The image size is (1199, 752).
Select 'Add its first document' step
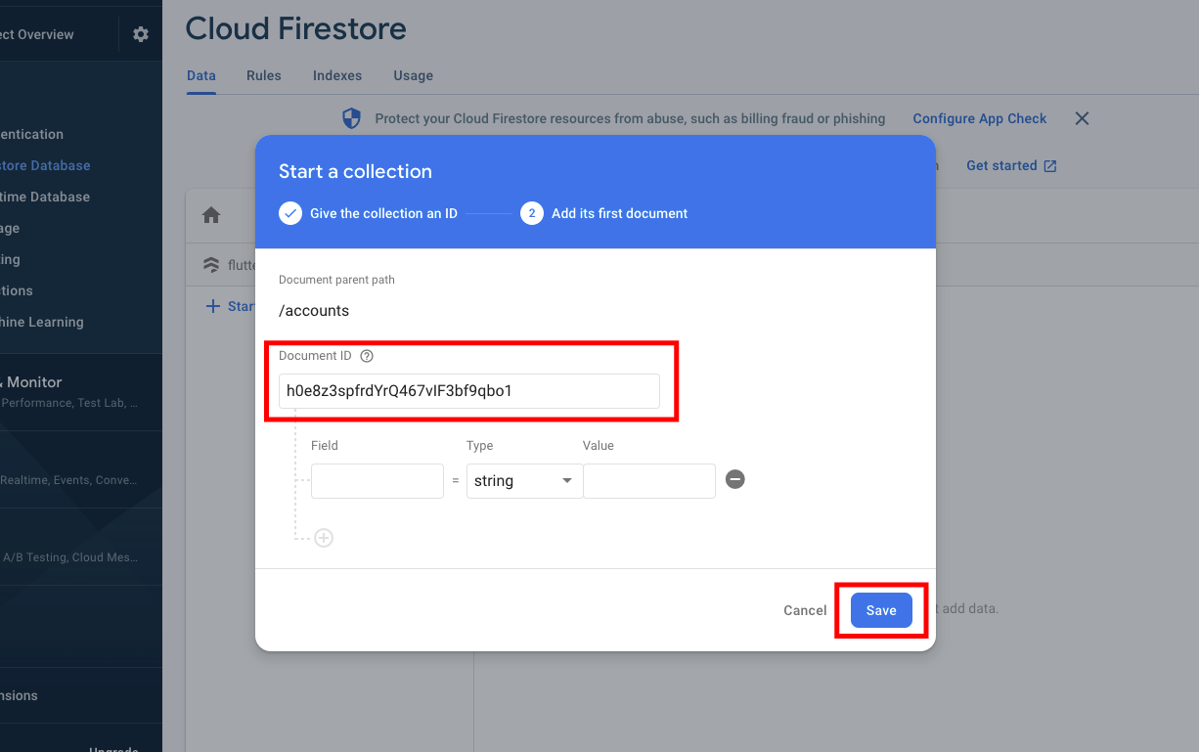coord(604,213)
